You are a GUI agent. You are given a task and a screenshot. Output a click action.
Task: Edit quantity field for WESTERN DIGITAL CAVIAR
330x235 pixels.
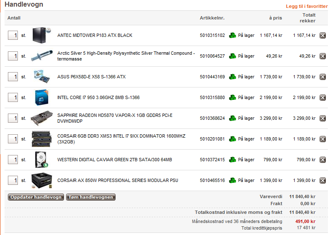pos(13,160)
